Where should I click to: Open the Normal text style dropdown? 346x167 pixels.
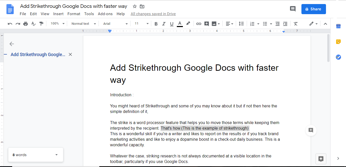click(84, 24)
